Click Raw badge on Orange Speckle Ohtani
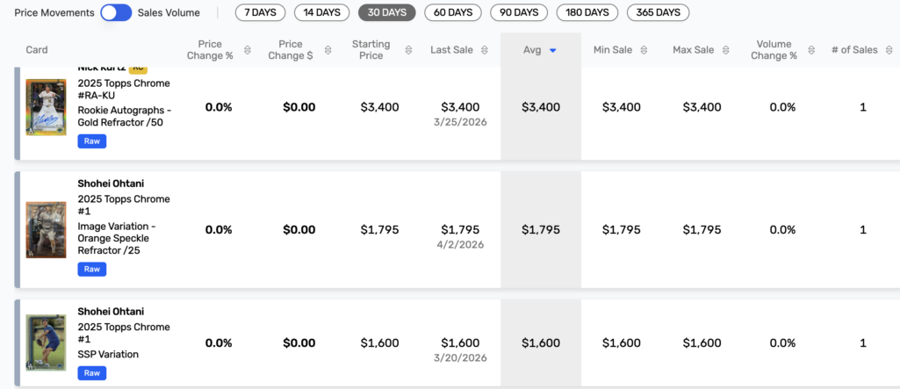900x389 pixels. tap(92, 270)
